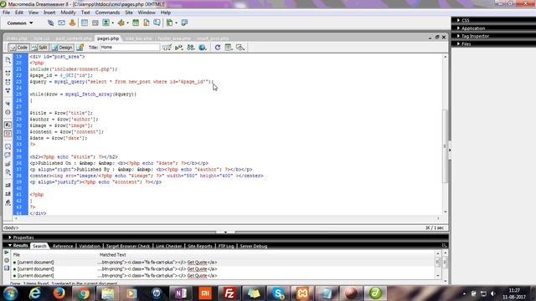Image resolution: width=536 pixels, height=301 pixels.
Task: Open the Templates dropdown arrow
Action: (176, 23)
